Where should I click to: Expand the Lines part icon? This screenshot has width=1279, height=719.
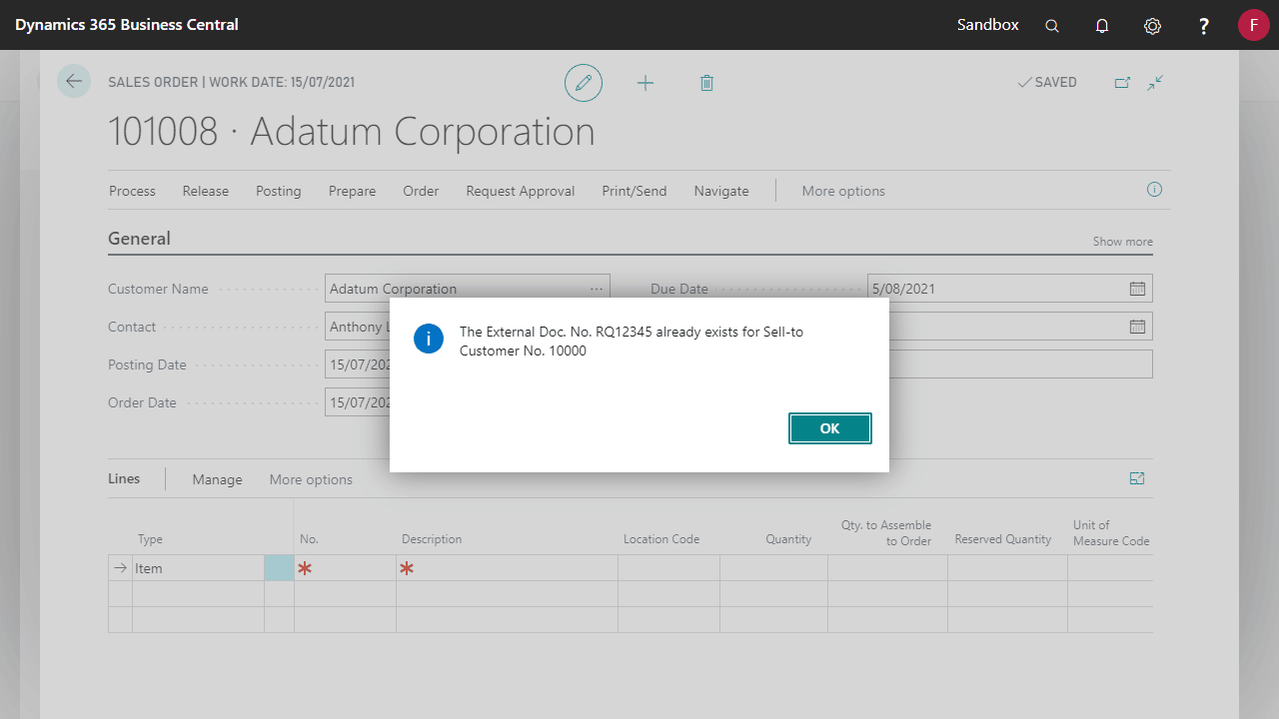click(1137, 478)
